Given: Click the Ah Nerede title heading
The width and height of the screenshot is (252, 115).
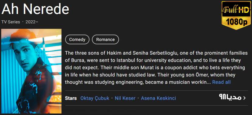Looking at the screenshot, I should pos(35,9).
